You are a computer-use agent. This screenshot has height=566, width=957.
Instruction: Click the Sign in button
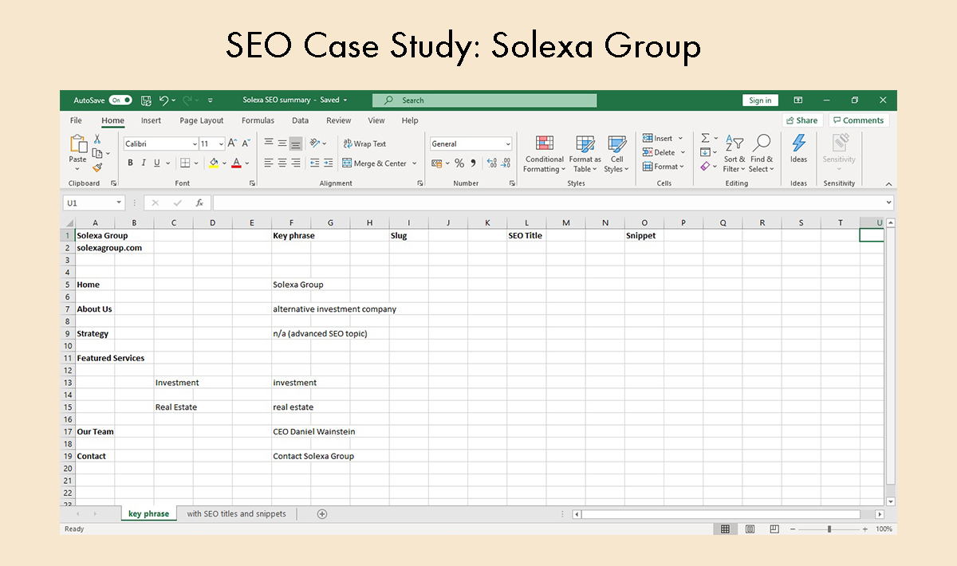(x=760, y=100)
